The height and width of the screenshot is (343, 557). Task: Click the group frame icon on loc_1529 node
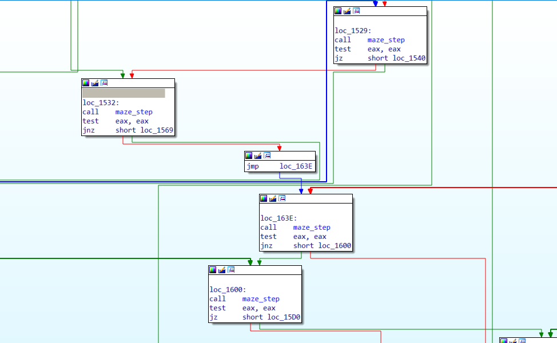click(356, 10)
